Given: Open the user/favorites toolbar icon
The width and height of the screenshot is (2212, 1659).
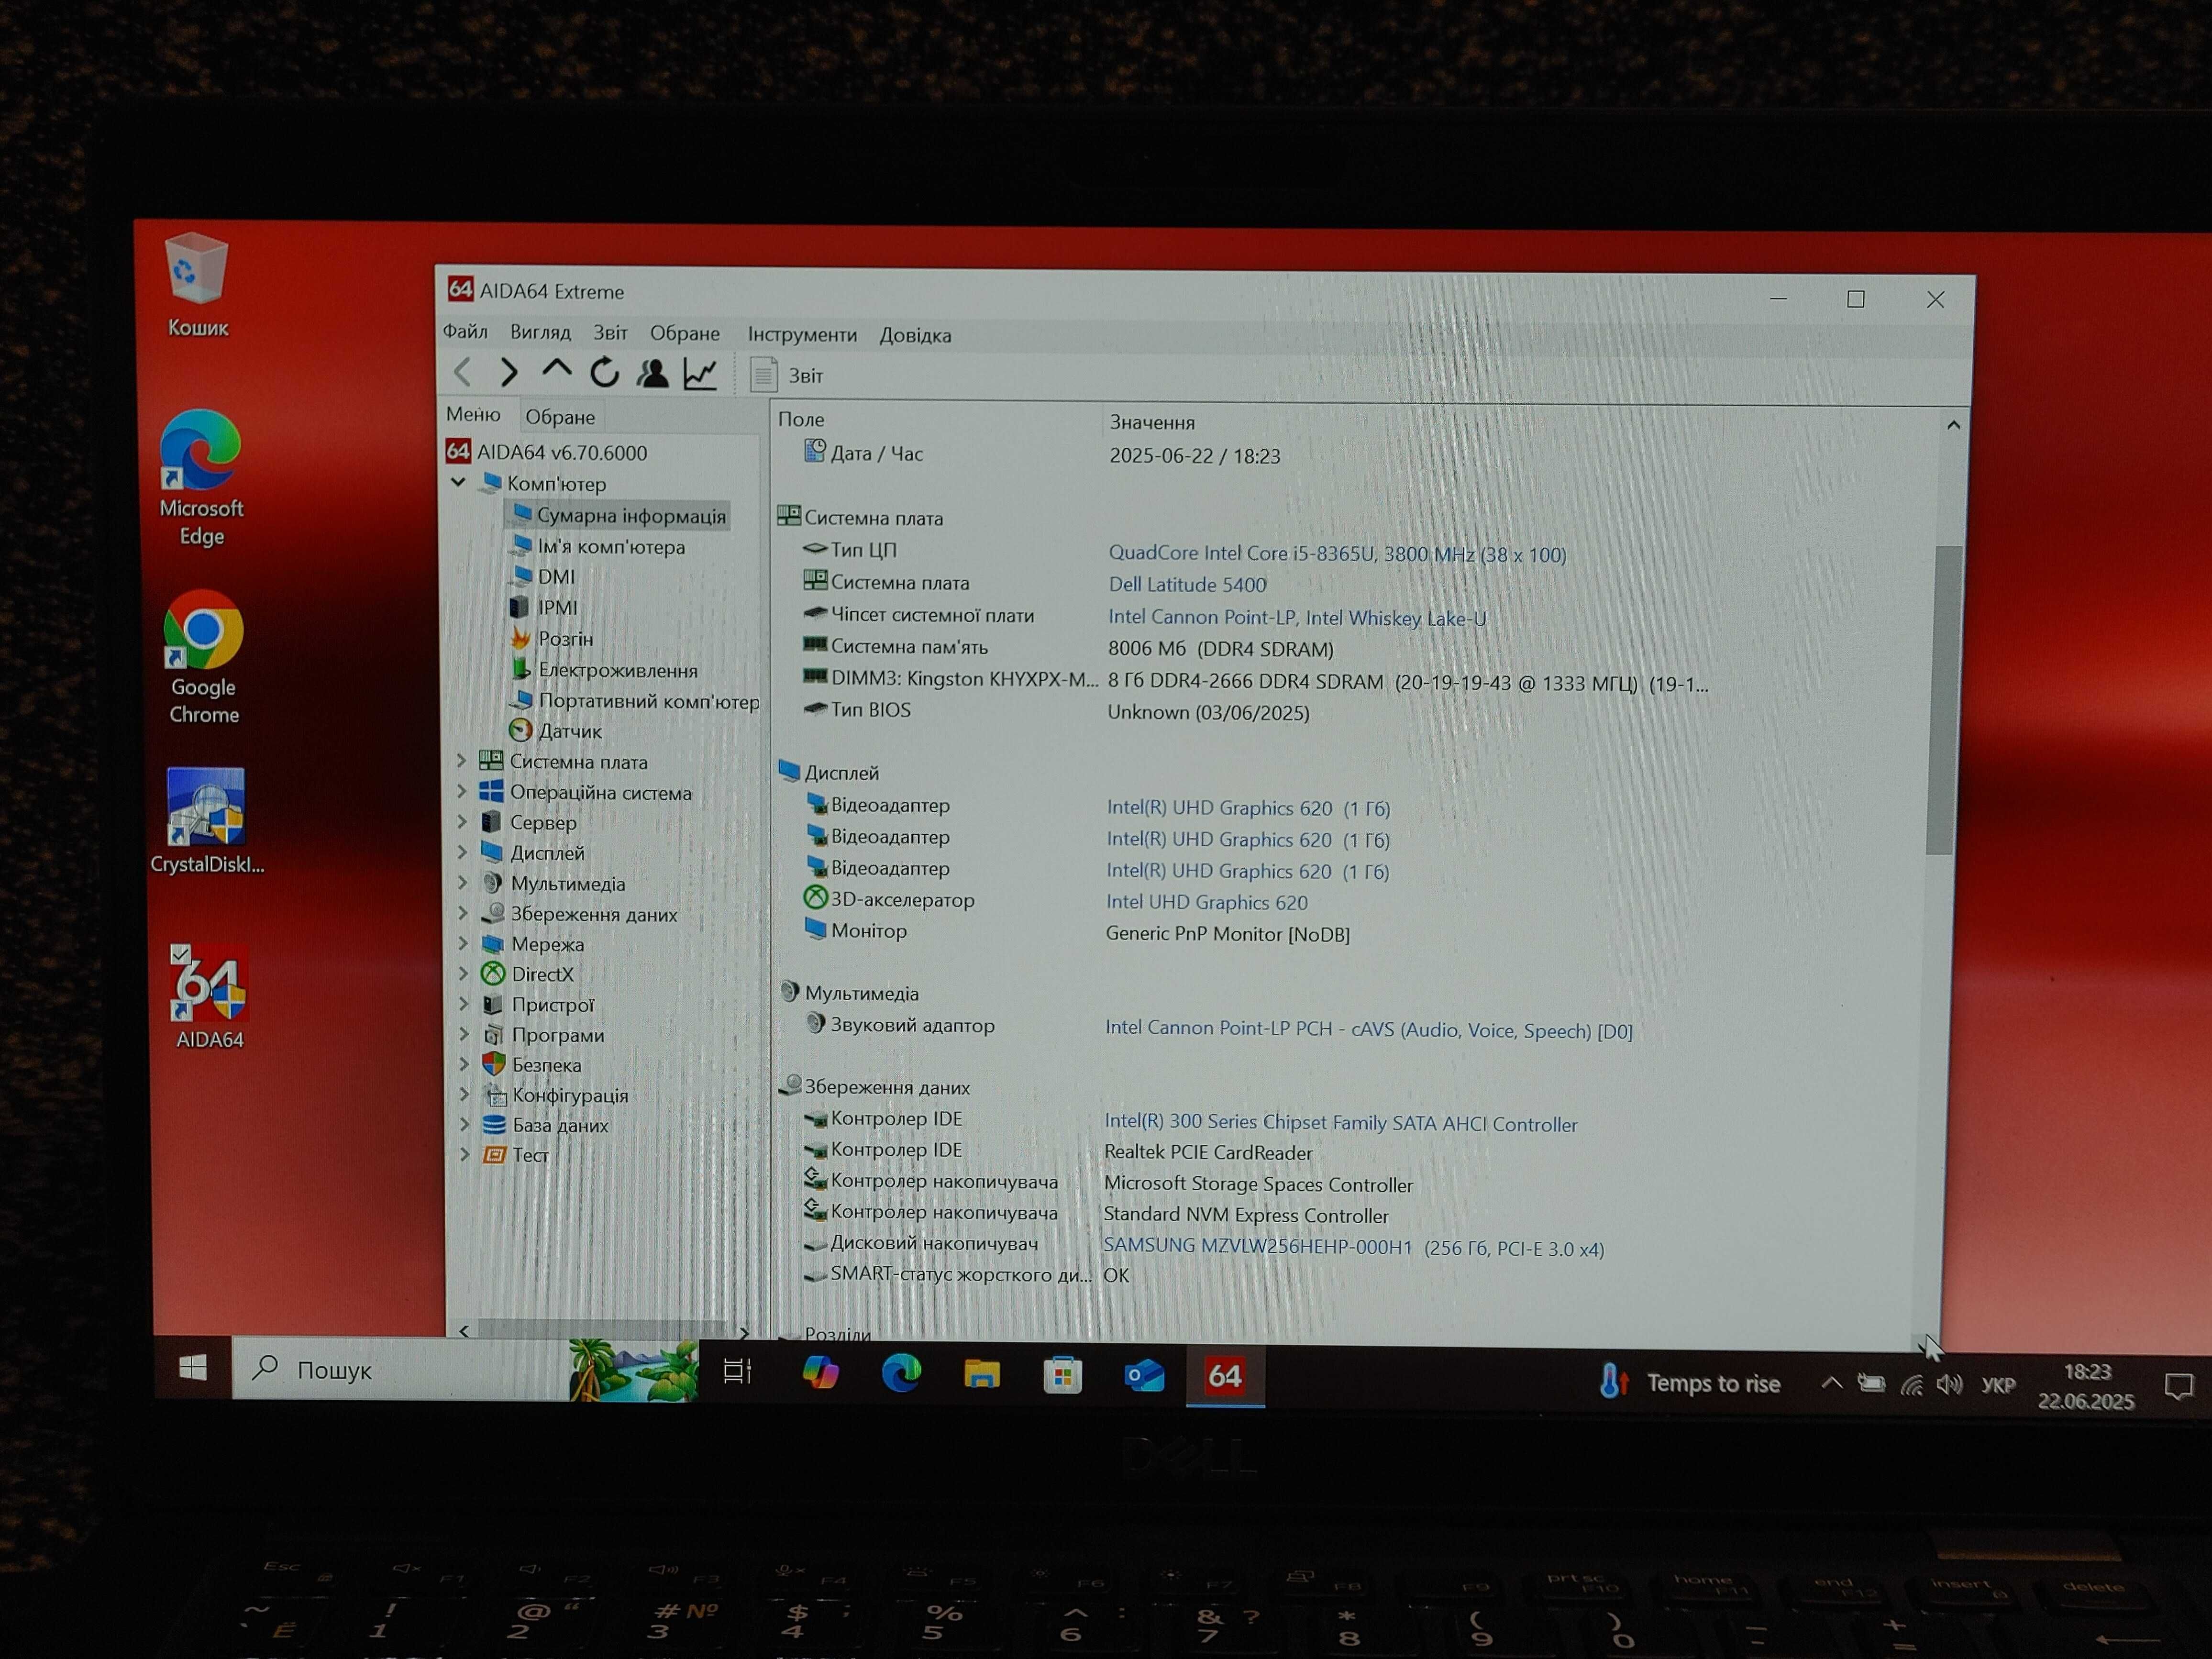Looking at the screenshot, I should 653,374.
